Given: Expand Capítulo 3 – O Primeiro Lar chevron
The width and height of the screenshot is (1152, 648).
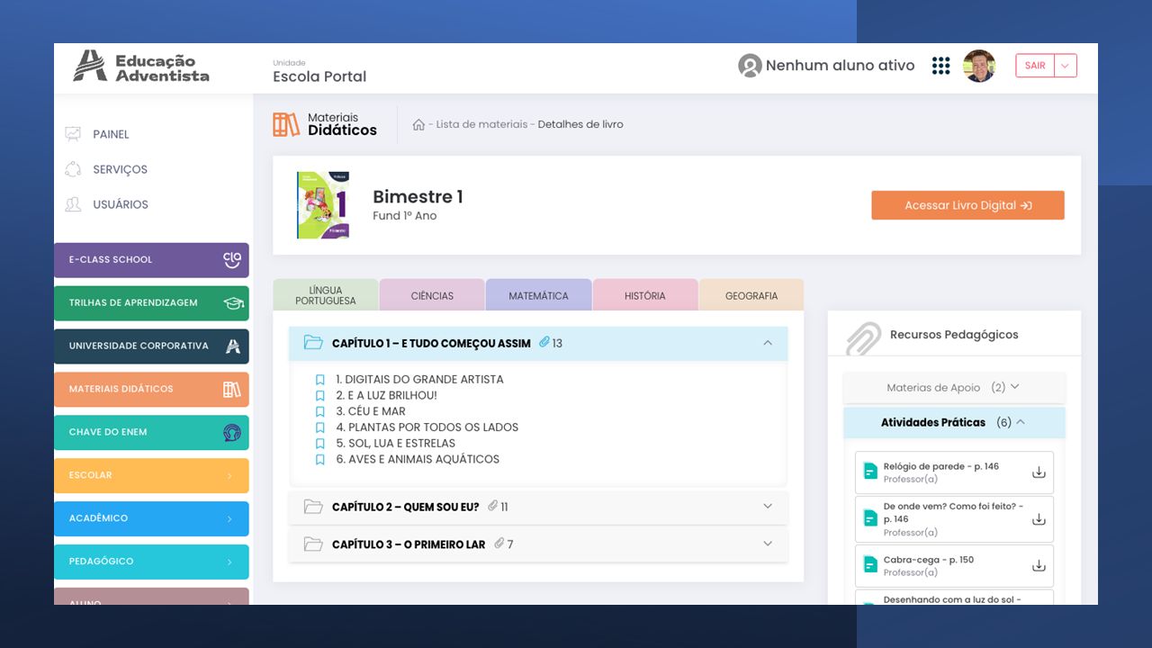Looking at the screenshot, I should point(768,544).
